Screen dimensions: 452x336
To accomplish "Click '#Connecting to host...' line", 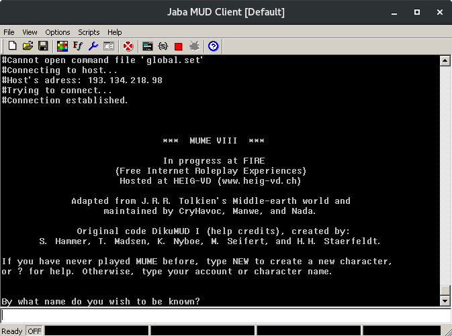I will 59,70.
